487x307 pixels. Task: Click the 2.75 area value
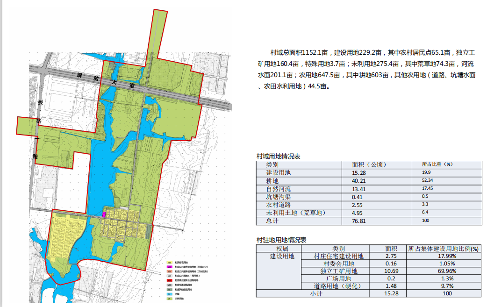tap(391, 256)
